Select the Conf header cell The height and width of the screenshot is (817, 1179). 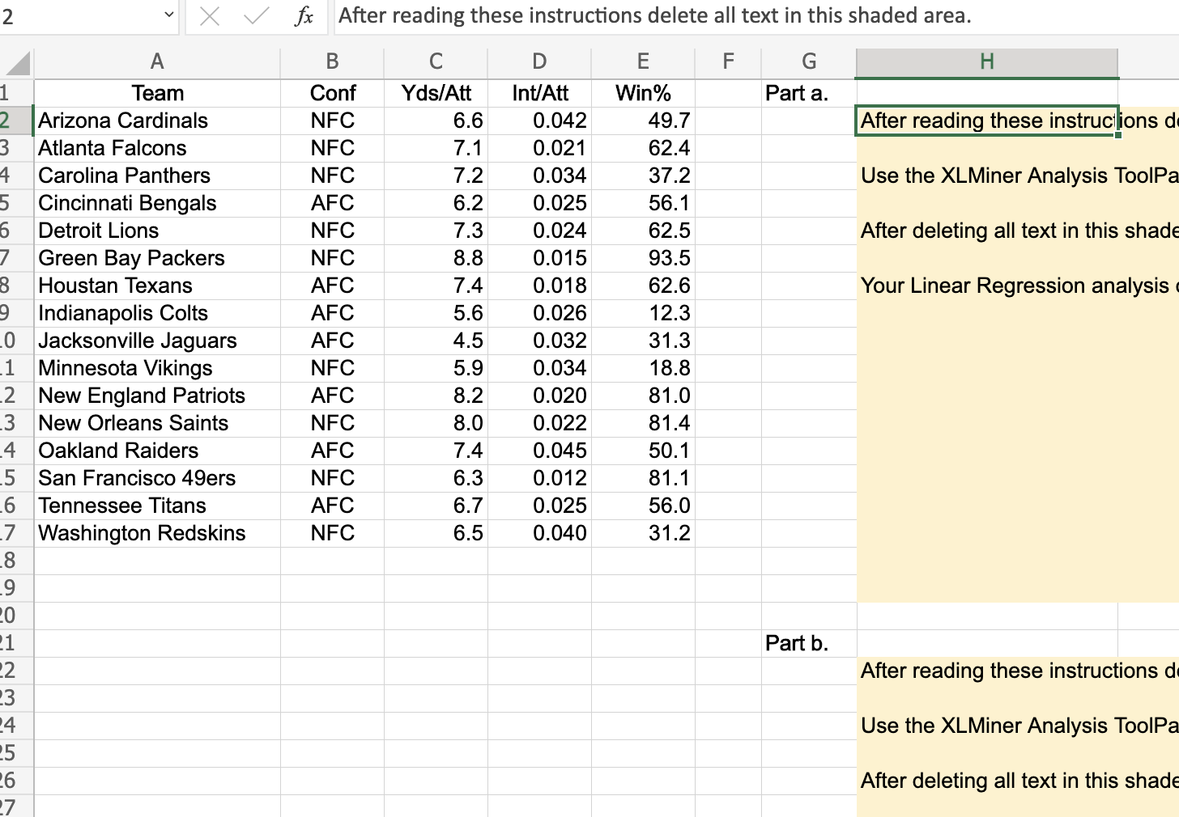332,92
